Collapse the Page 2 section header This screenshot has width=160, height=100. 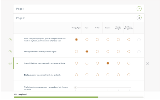click(x=79, y=18)
